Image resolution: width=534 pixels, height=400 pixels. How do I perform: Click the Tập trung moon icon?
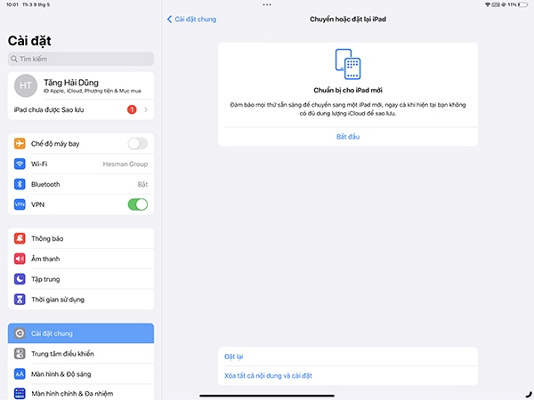(20, 278)
